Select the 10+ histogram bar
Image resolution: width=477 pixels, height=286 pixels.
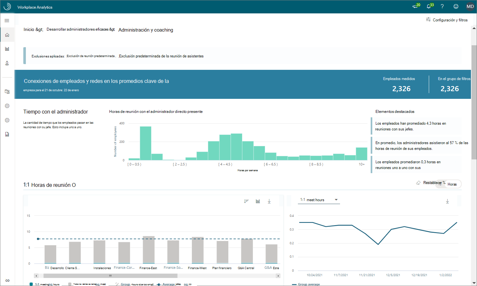coord(361,154)
